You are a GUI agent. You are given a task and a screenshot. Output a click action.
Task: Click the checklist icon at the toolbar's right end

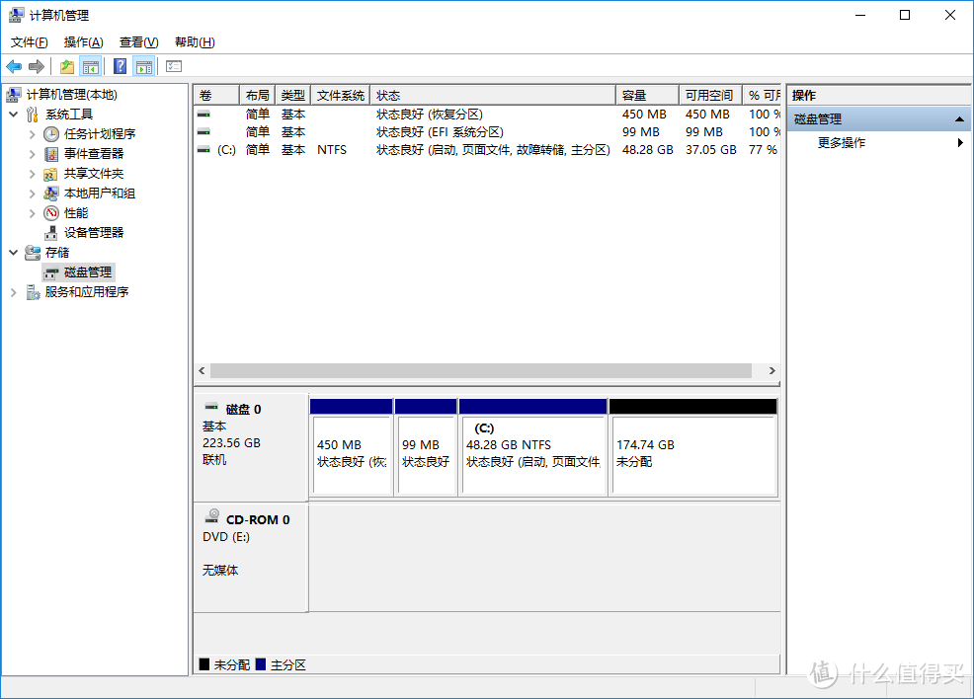172,65
